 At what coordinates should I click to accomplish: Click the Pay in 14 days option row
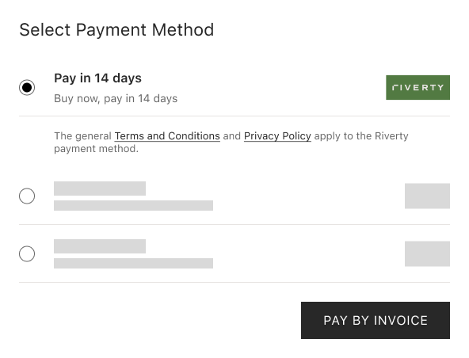pyautogui.click(x=234, y=87)
